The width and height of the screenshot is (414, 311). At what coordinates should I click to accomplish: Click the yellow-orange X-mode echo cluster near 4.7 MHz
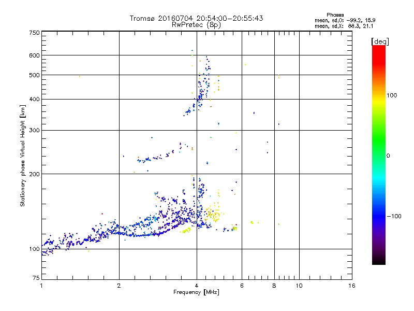[214, 214]
